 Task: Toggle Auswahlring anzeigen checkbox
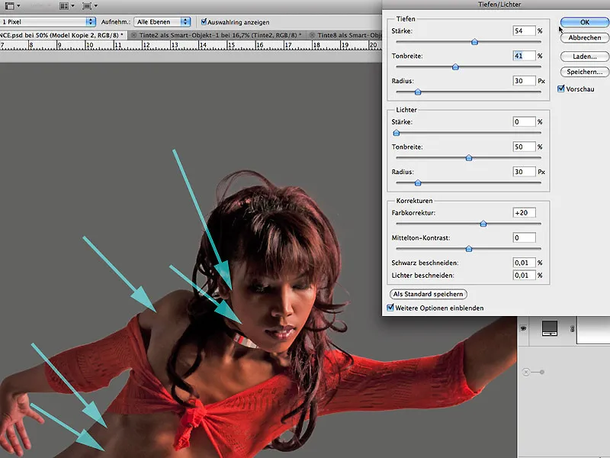(x=204, y=22)
